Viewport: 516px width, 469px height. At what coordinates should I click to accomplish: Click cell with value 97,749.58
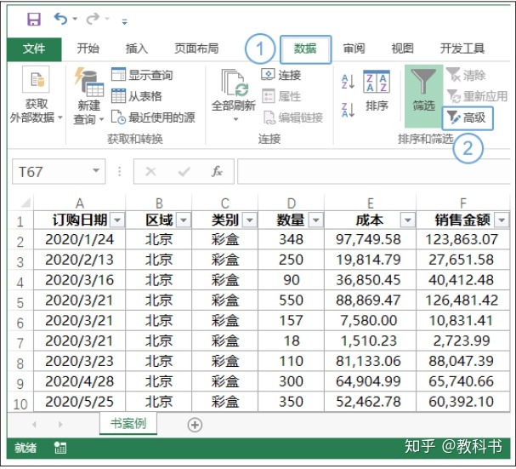pos(371,240)
